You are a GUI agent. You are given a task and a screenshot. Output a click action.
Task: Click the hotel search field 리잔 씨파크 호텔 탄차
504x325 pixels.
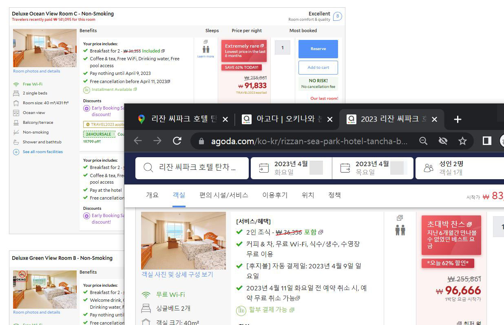[x=192, y=168]
